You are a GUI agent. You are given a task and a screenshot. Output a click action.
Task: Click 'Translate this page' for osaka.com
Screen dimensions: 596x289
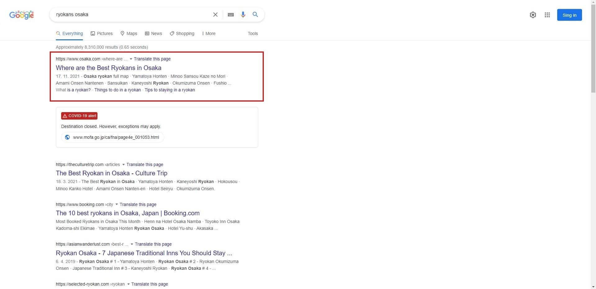(152, 59)
